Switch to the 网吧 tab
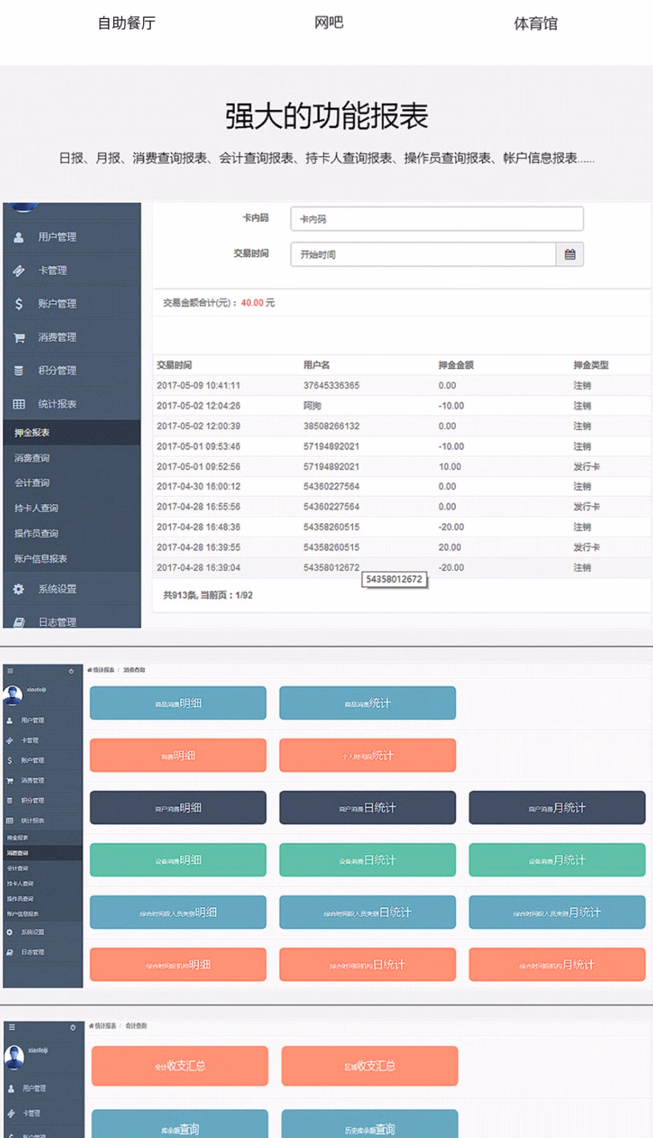Screen dimensions: 653x1138 pyautogui.click(x=329, y=23)
